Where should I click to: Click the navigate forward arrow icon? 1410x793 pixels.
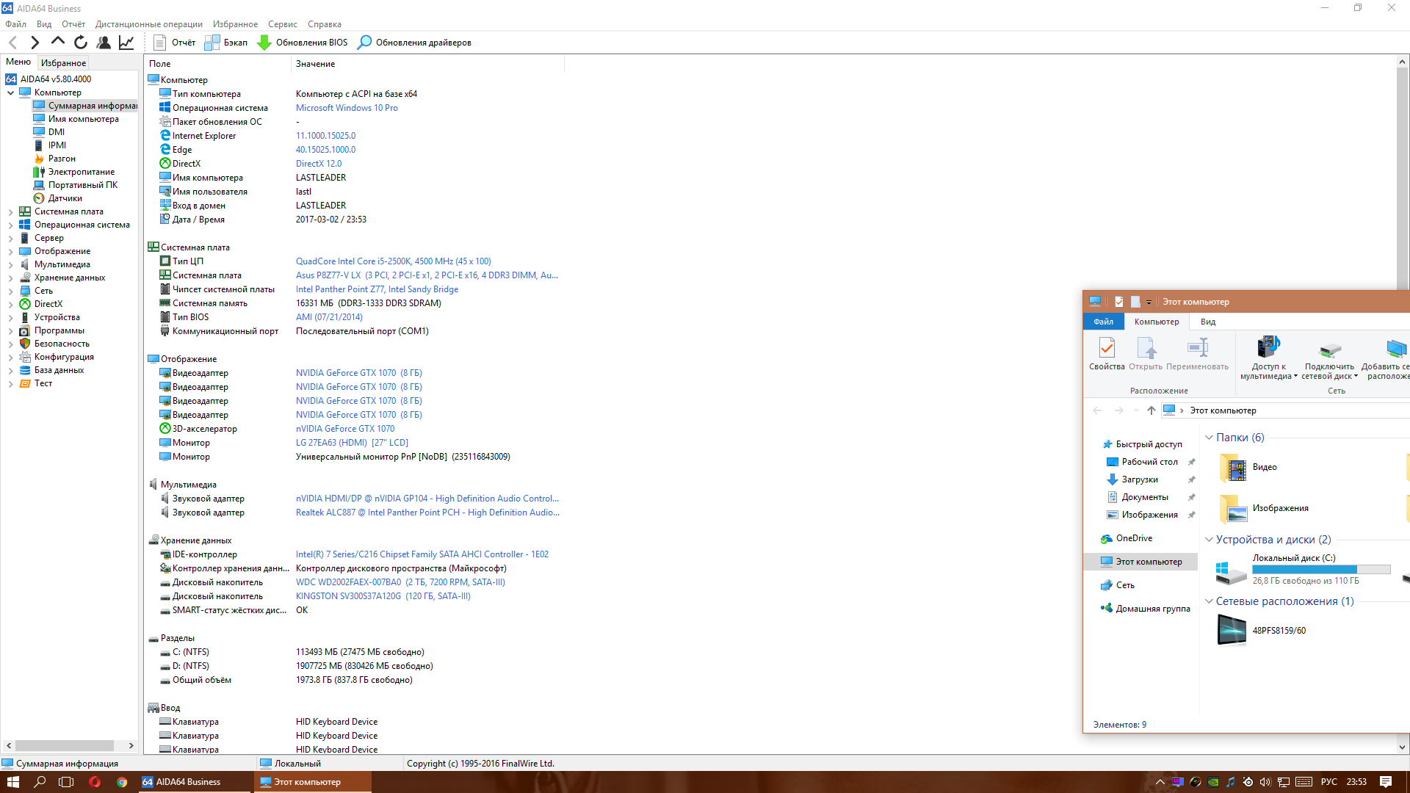tap(35, 43)
